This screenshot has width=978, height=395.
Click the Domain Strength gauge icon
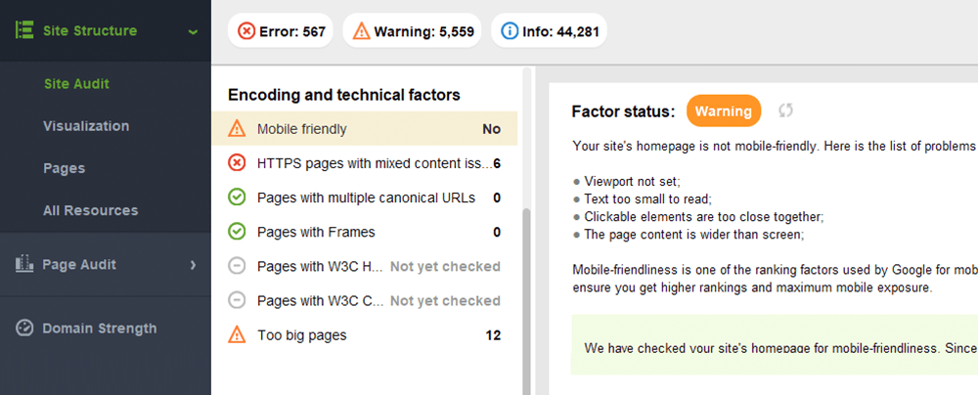[23, 329]
